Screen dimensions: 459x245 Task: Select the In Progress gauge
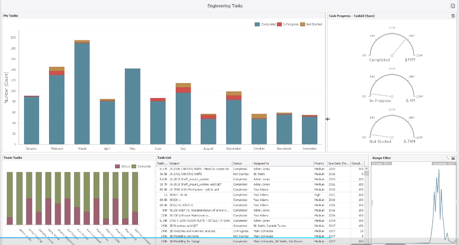pos(392,85)
